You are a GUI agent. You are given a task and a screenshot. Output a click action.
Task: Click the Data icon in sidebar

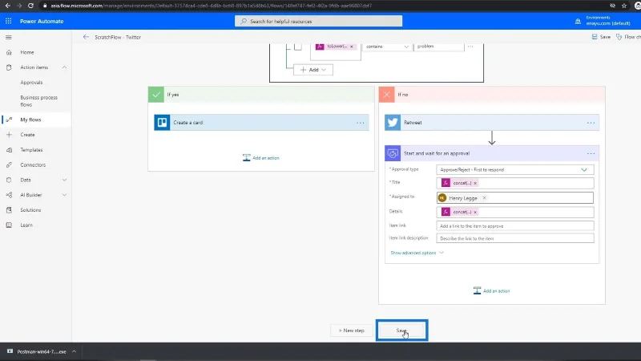[9, 180]
